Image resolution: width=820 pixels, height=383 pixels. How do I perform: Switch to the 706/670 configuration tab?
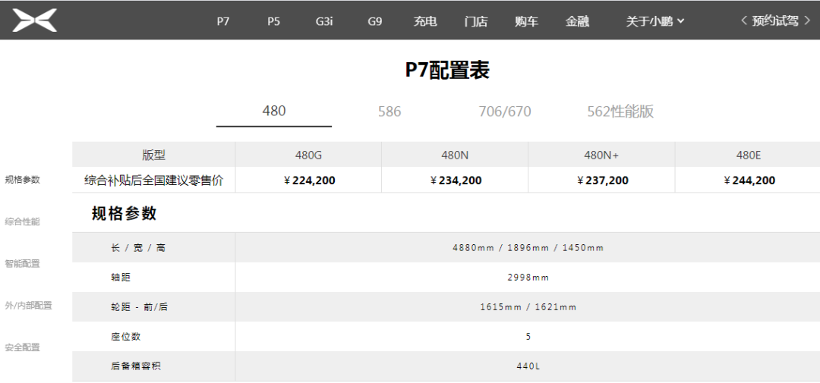[x=505, y=111]
